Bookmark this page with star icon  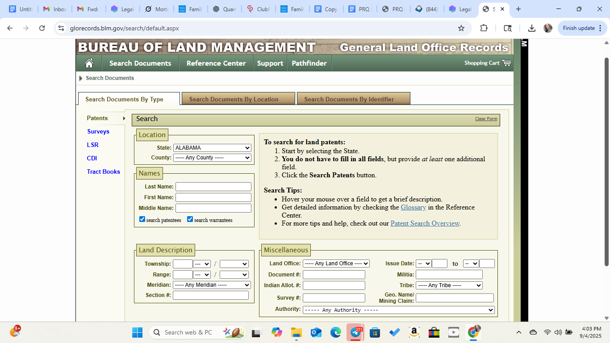[461, 28]
